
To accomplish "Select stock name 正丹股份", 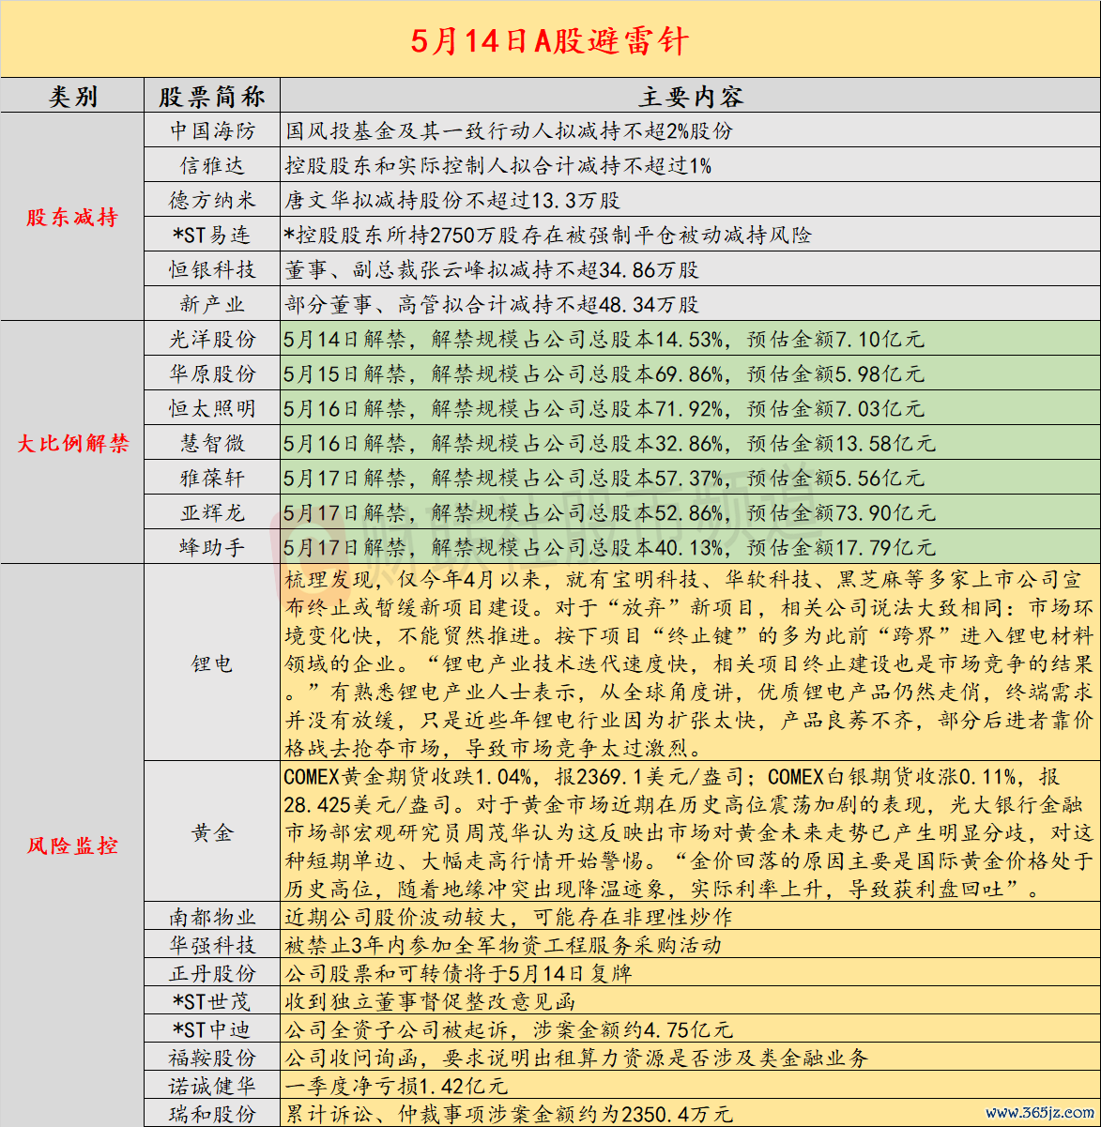I will (x=212, y=973).
